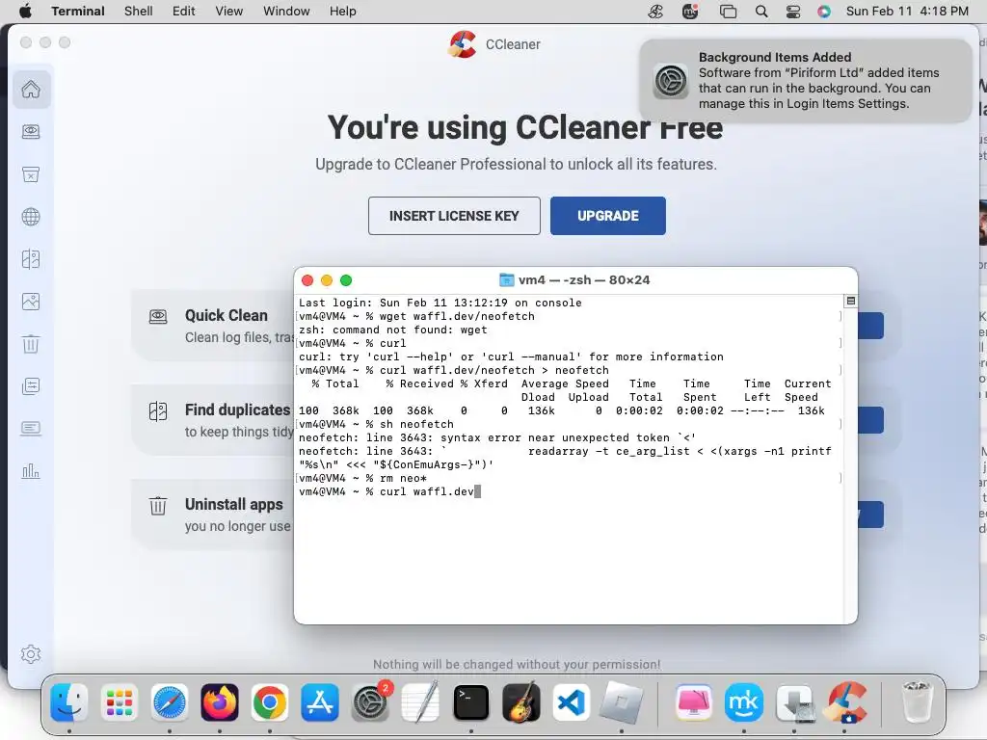Open Quick Clean eye icon in sidebar
Image resolution: width=987 pixels, height=740 pixels.
(x=31, y=131)
